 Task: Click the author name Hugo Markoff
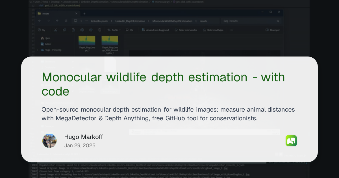click(84, 137)
